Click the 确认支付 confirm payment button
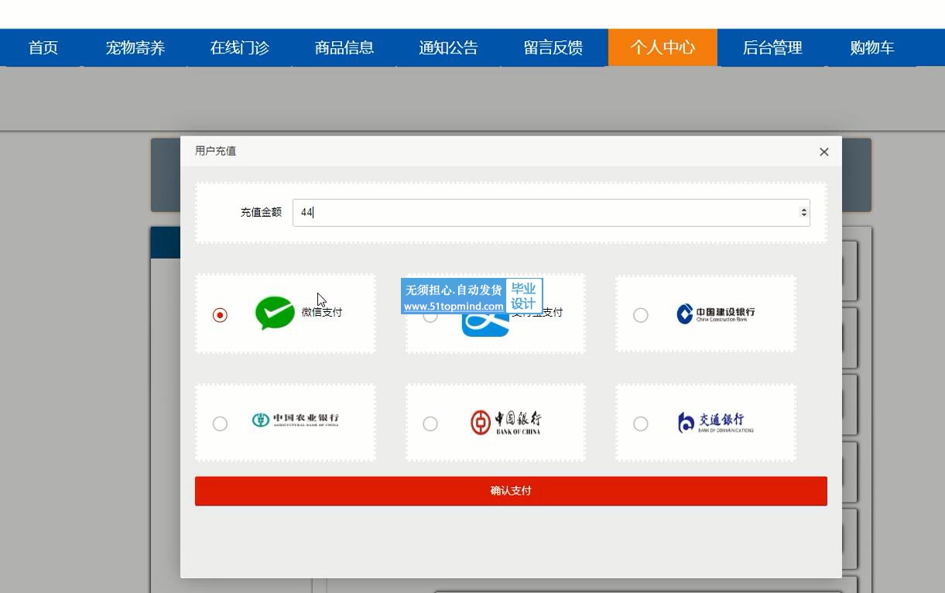Image resolution: width=945 pixels, height=593 pixels. (511, 491)
